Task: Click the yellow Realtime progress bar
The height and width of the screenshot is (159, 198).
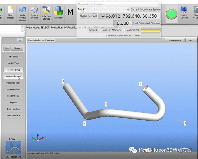Action: tap(150, 30)
